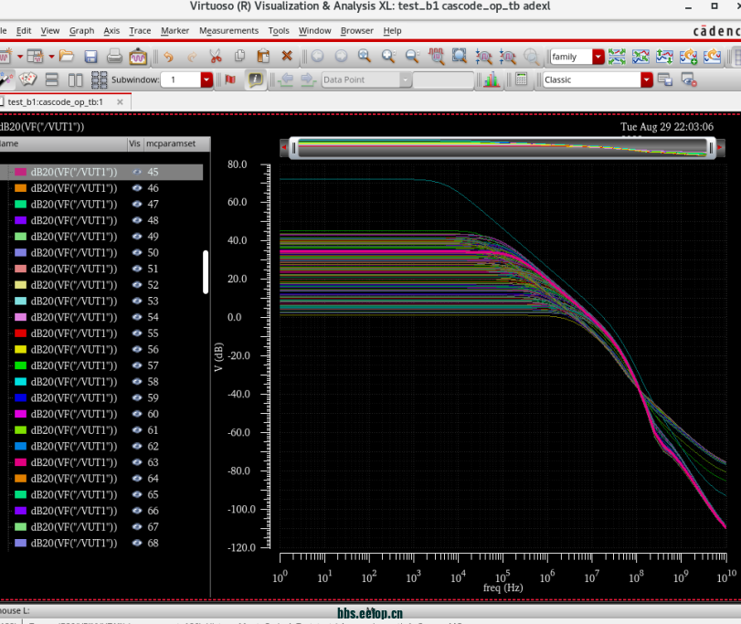Click the legend vertical scrollbar thumb
The width and height of the screenshot is (741, 624).
[206, 272]
